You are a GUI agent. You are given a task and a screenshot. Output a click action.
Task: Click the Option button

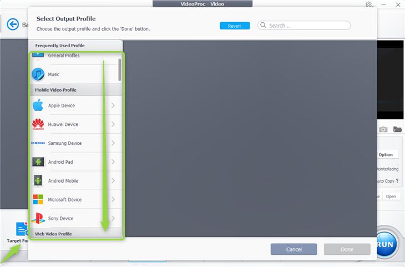point(386,154)
